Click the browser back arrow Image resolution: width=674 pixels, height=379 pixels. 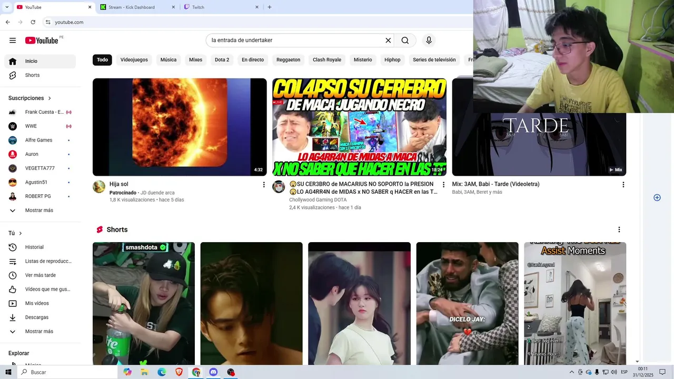coord(8,22)
